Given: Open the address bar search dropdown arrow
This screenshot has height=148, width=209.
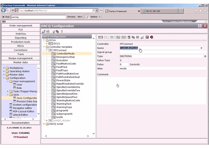Looking at the screenshot, I should (x=97, y=10).
